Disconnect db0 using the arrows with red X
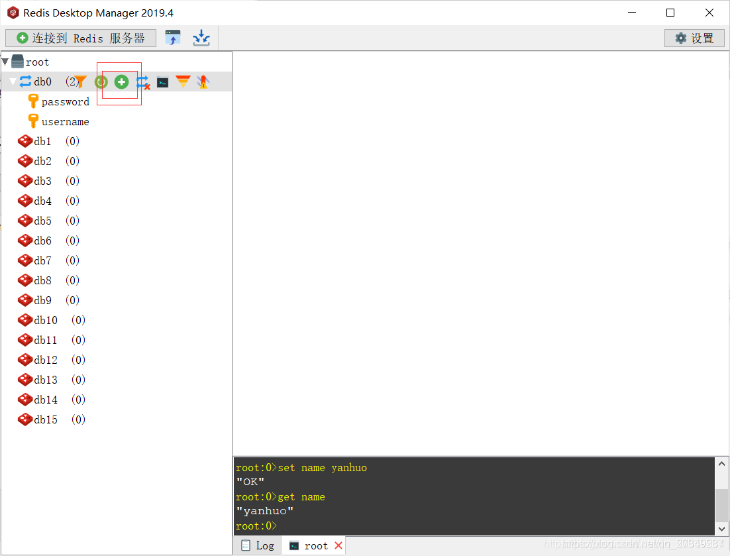The image size is (730, 556). [x=142, y=82]
